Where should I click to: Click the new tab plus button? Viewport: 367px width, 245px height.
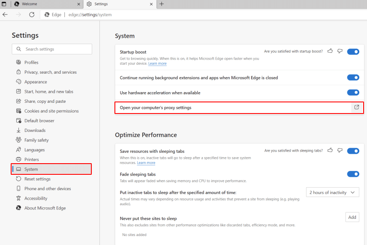(x=162, y=4)
